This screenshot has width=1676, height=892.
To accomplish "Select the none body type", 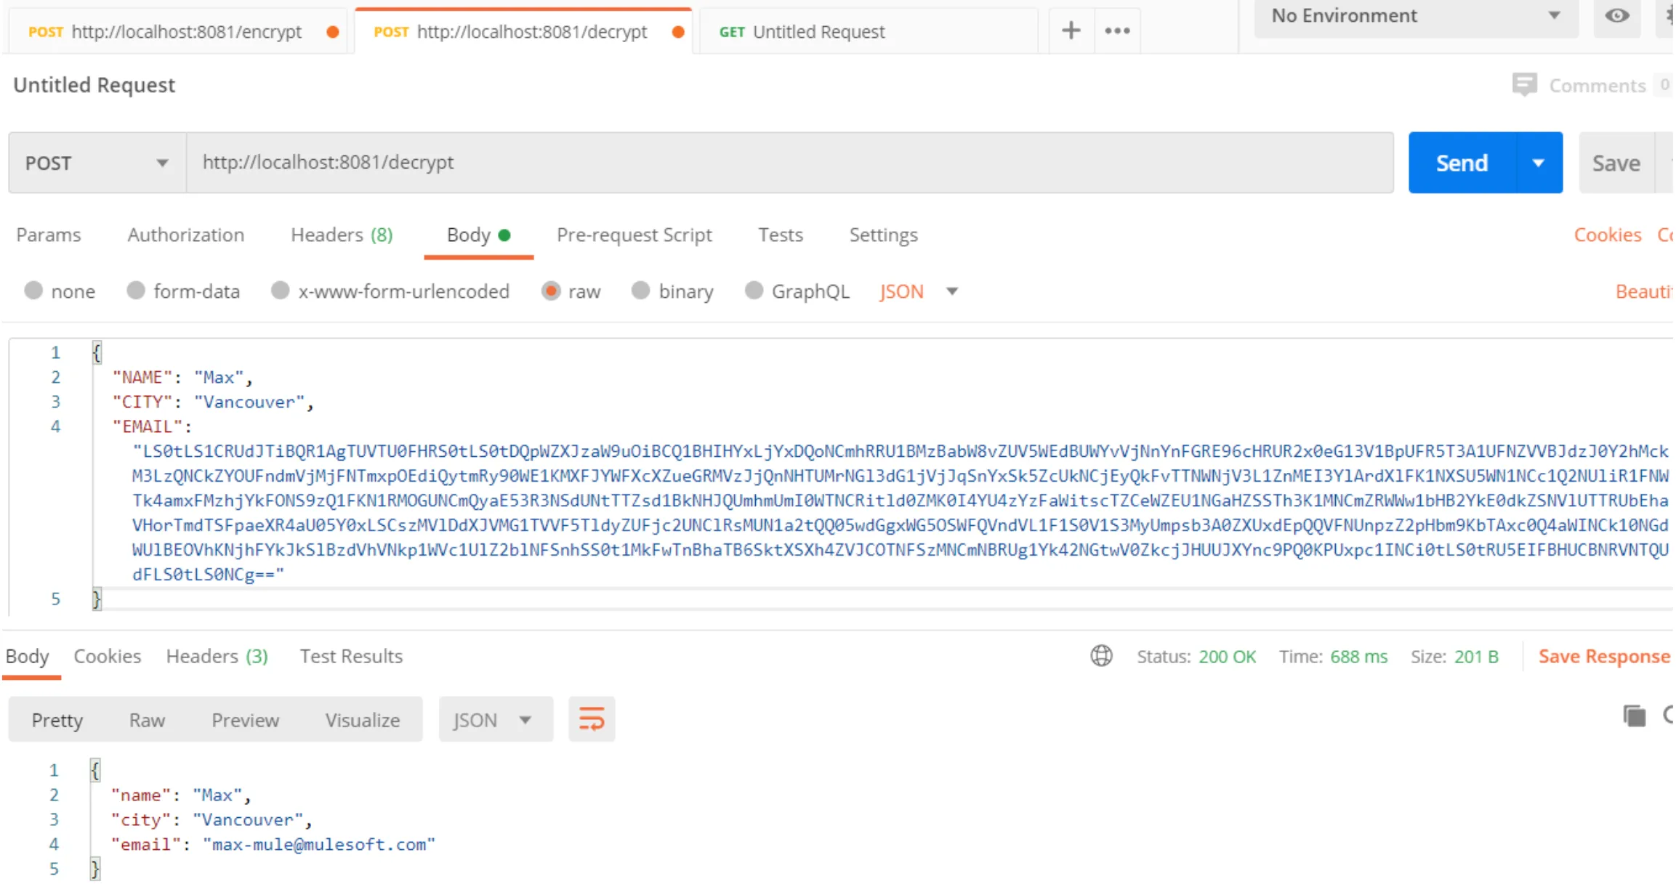I will 33,291.
